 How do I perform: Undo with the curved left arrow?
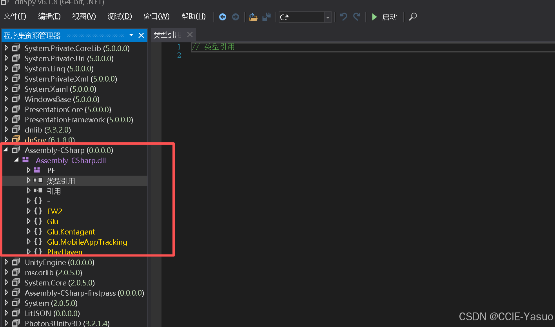tap(344, 17)
